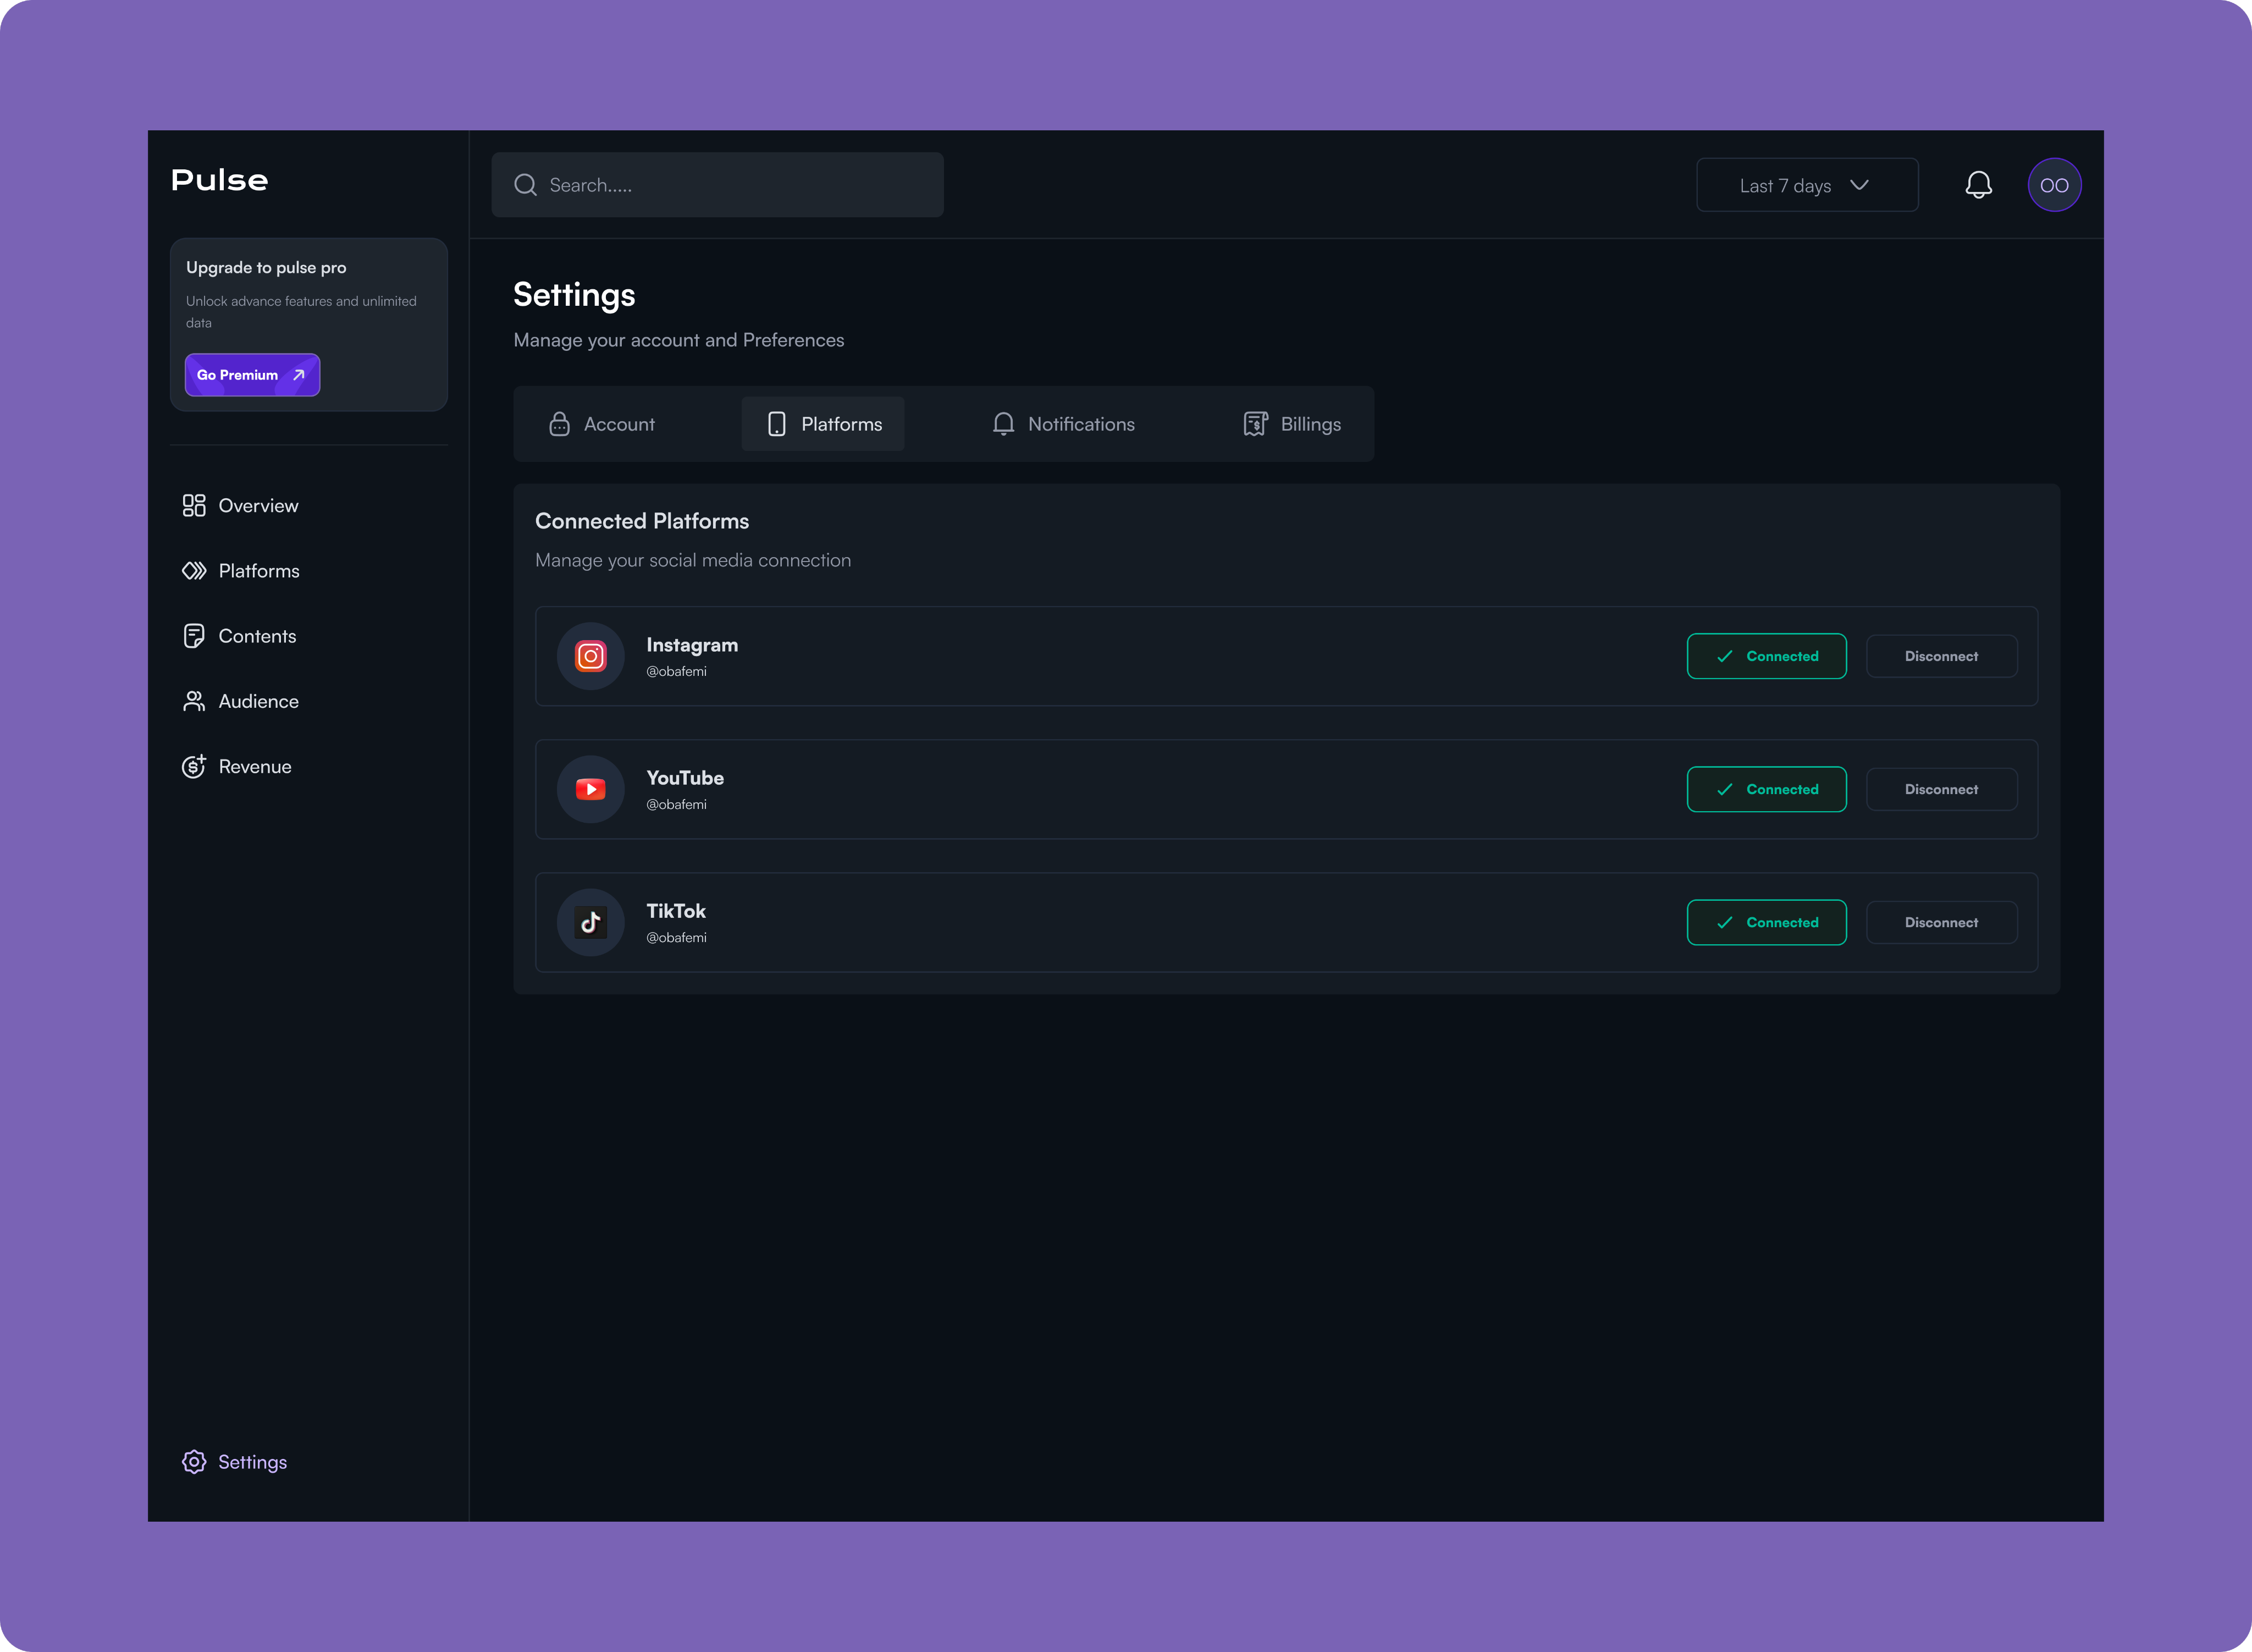Click the Search input field
The width and height of the screenshot is (2252, 1652).
click(730, 185)
